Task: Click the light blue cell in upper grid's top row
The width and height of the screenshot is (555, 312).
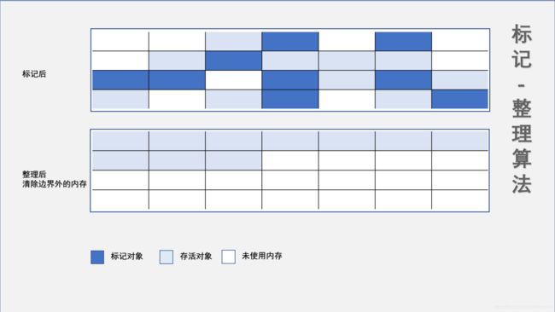Action: 234,41
